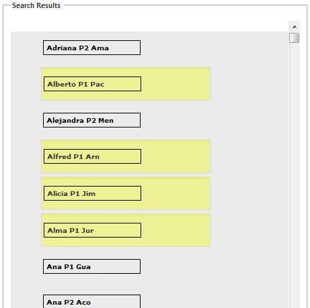Open the Alberto P1 Pac entry
310x308 pixels.
tap(92, 84)
